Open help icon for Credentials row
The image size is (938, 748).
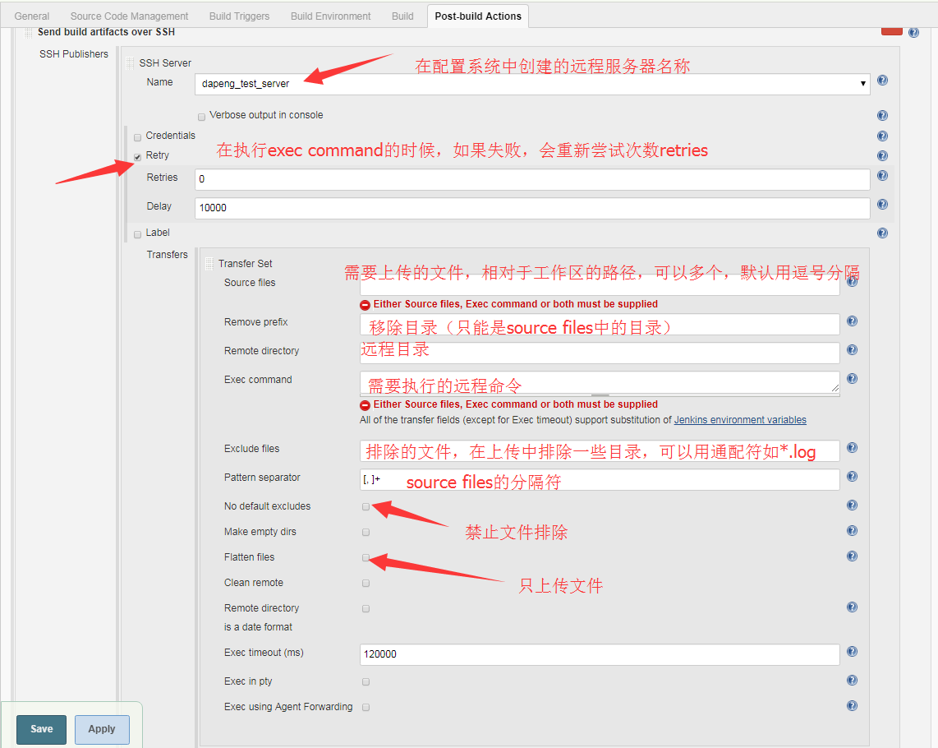[882, 136]
